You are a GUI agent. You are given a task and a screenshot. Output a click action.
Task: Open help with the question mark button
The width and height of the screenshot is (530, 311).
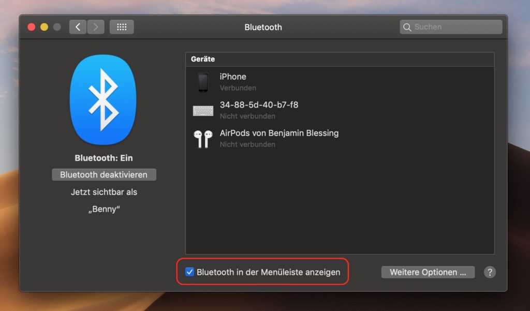[x=490, y=272]
